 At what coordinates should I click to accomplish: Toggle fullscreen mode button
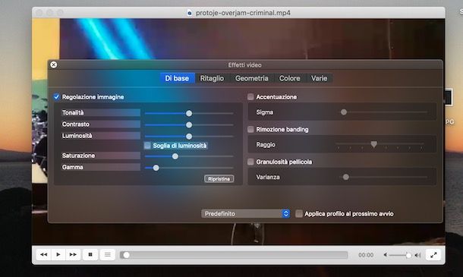[433, 255]
